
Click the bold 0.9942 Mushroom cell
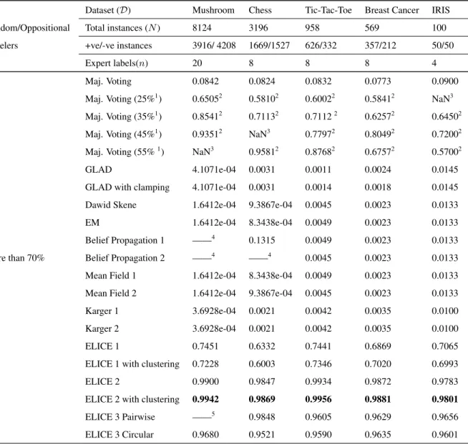point(205,399)
